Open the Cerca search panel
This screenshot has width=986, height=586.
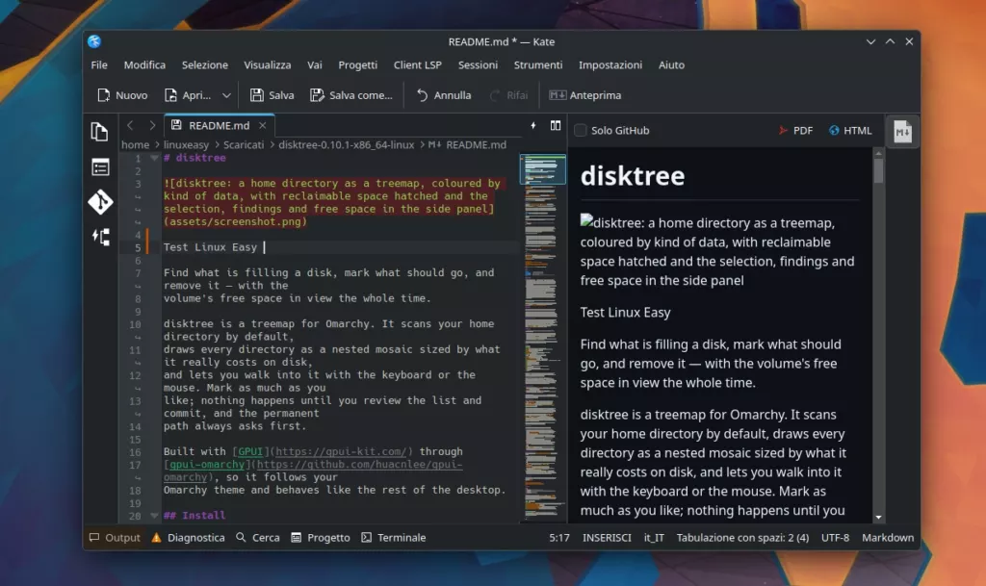coord(258,538)
